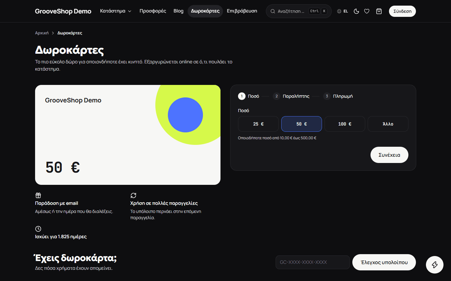This screenshot has height=281, width=451.
Task: Click the Έλεγχος υπολοίπου button
Action: pyautogui.click(x=384, y=262)
